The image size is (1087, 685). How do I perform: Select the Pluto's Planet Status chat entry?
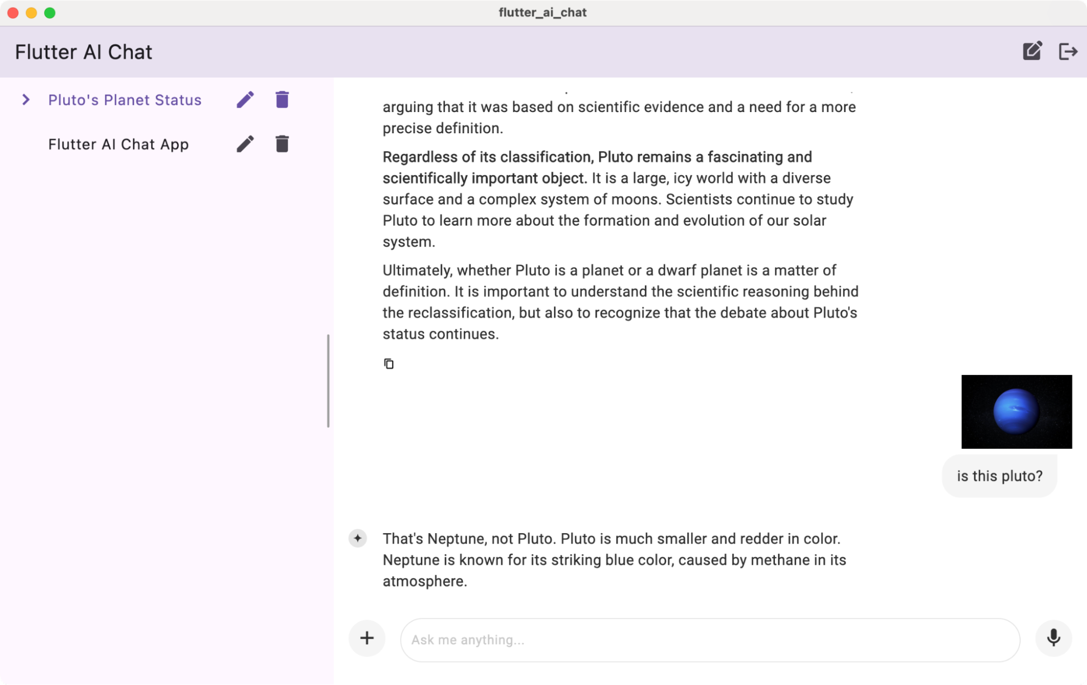pos(126,100)
